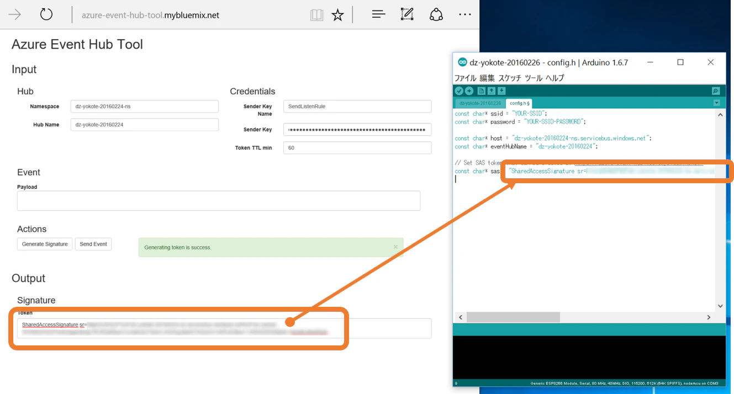The height and width of the screenshot is (394, 734).
Task: Click the Hub Name input field
Action: (x=145, y=125)
